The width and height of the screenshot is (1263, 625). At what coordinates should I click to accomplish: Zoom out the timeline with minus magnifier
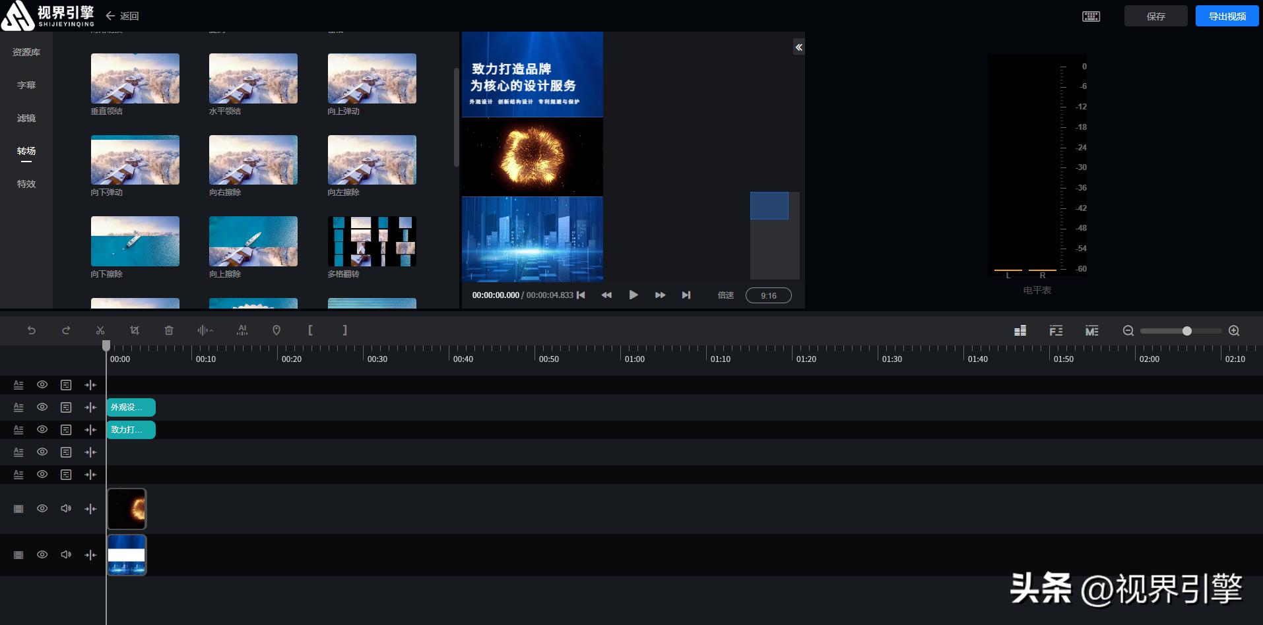(x=1128, y=331)
